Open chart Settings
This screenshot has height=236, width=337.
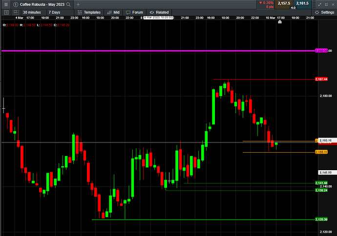click(x=324, y=13)
